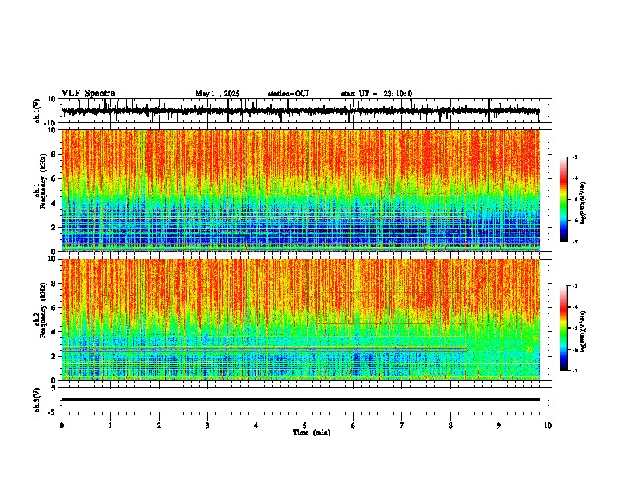Click the "start UT = 23:10:0" label
The width and height of the screenshot is (617, 477).
click(376, 94)
